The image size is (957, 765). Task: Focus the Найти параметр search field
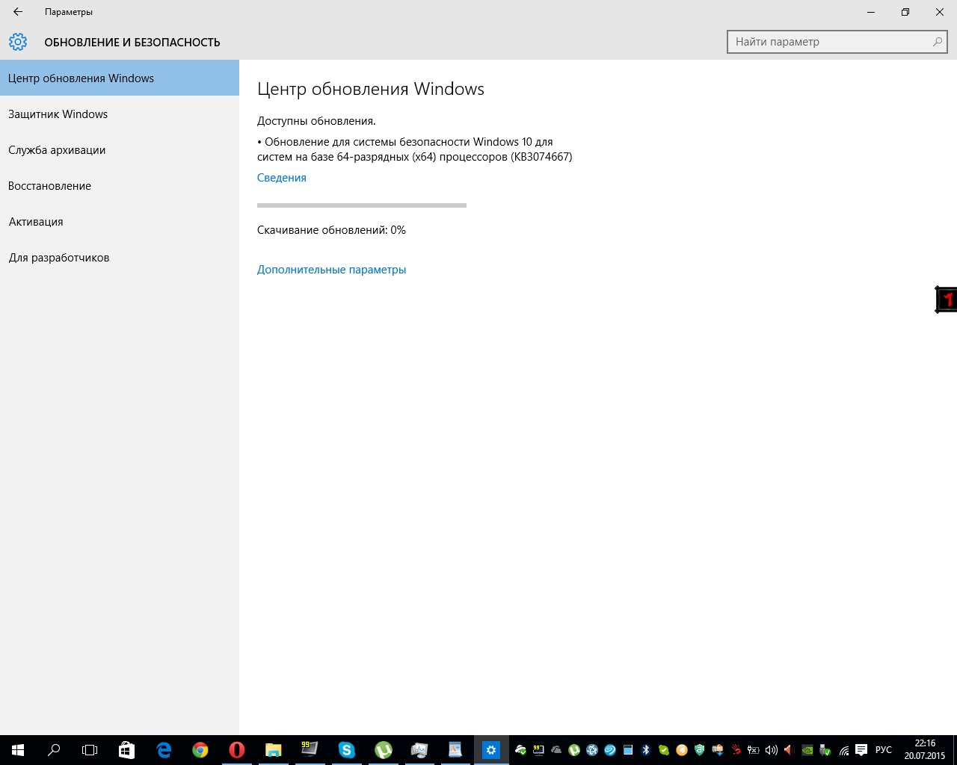point(837,42)
